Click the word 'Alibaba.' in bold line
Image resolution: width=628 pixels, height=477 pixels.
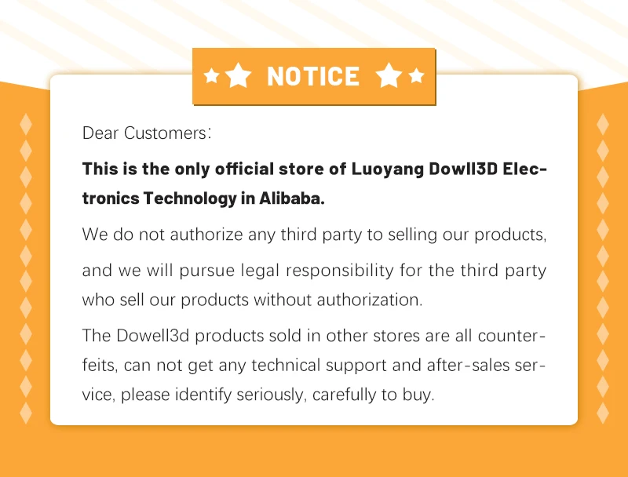tap(291, 198)
